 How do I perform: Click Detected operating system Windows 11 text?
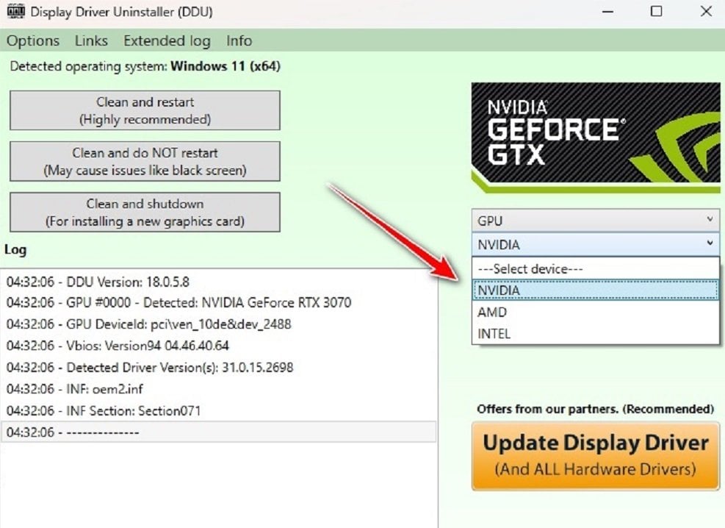coord(145,66)
